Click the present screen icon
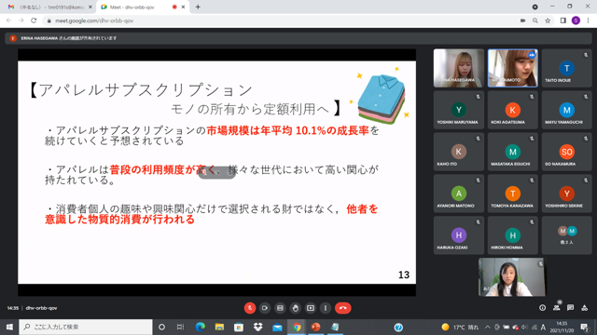 tap(311, 308)
